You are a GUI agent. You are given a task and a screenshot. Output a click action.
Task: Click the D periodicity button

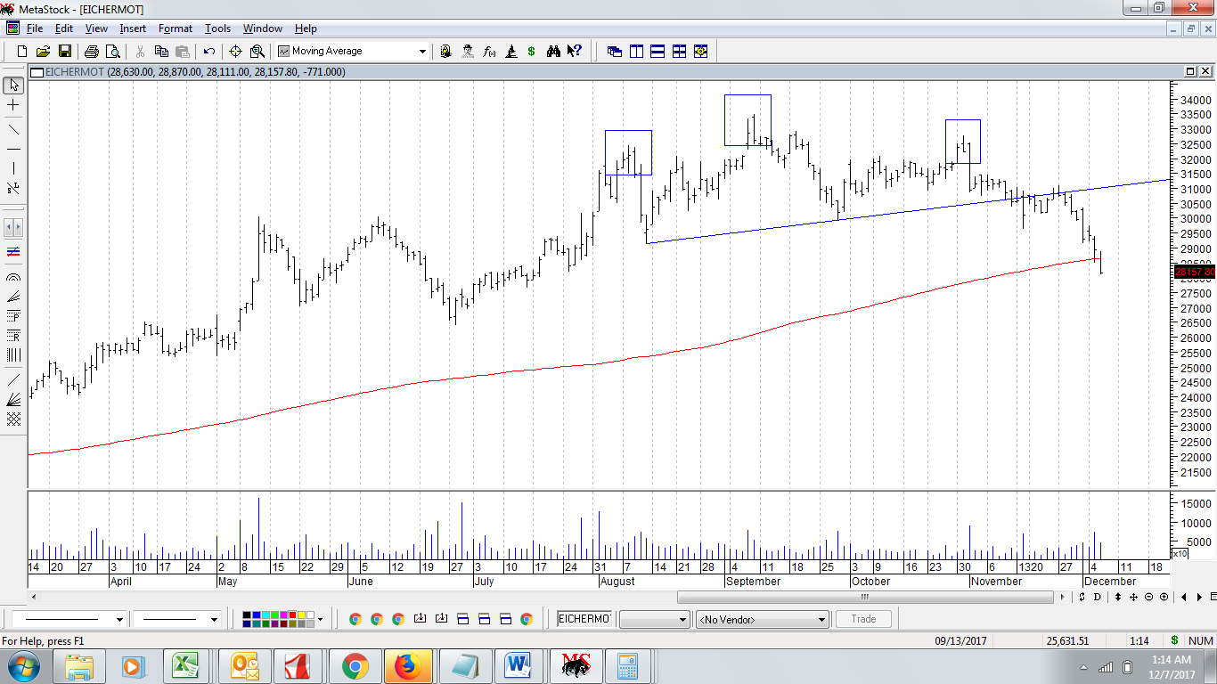pos(1098,597)
